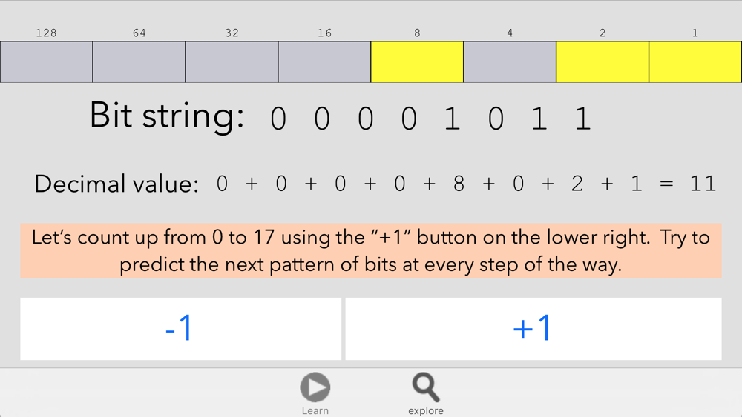Click the Bit string label
The image size is (742, 417).
pos(167,116)
